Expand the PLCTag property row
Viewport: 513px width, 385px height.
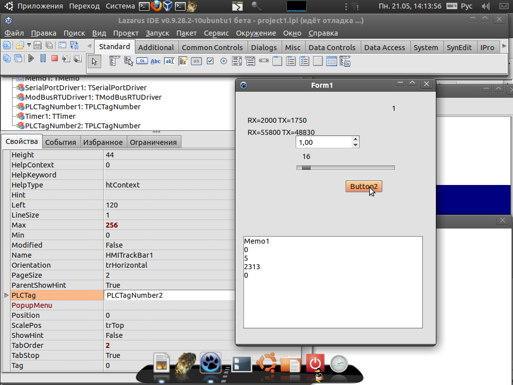[6, 295]
